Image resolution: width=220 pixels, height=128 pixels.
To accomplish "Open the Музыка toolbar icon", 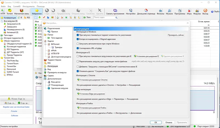I will pos(169,12).
